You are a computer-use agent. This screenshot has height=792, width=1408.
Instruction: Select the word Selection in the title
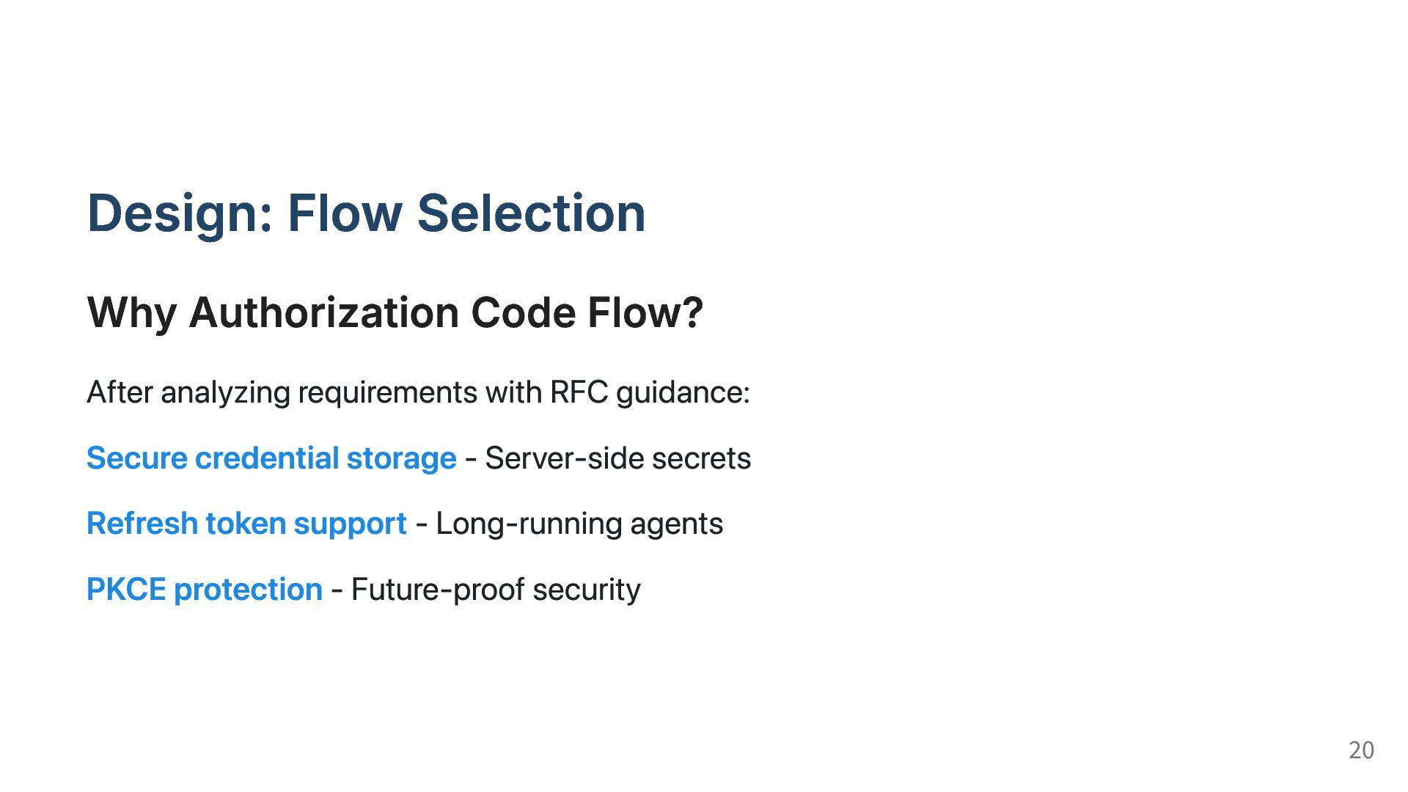tap(532, 213)
